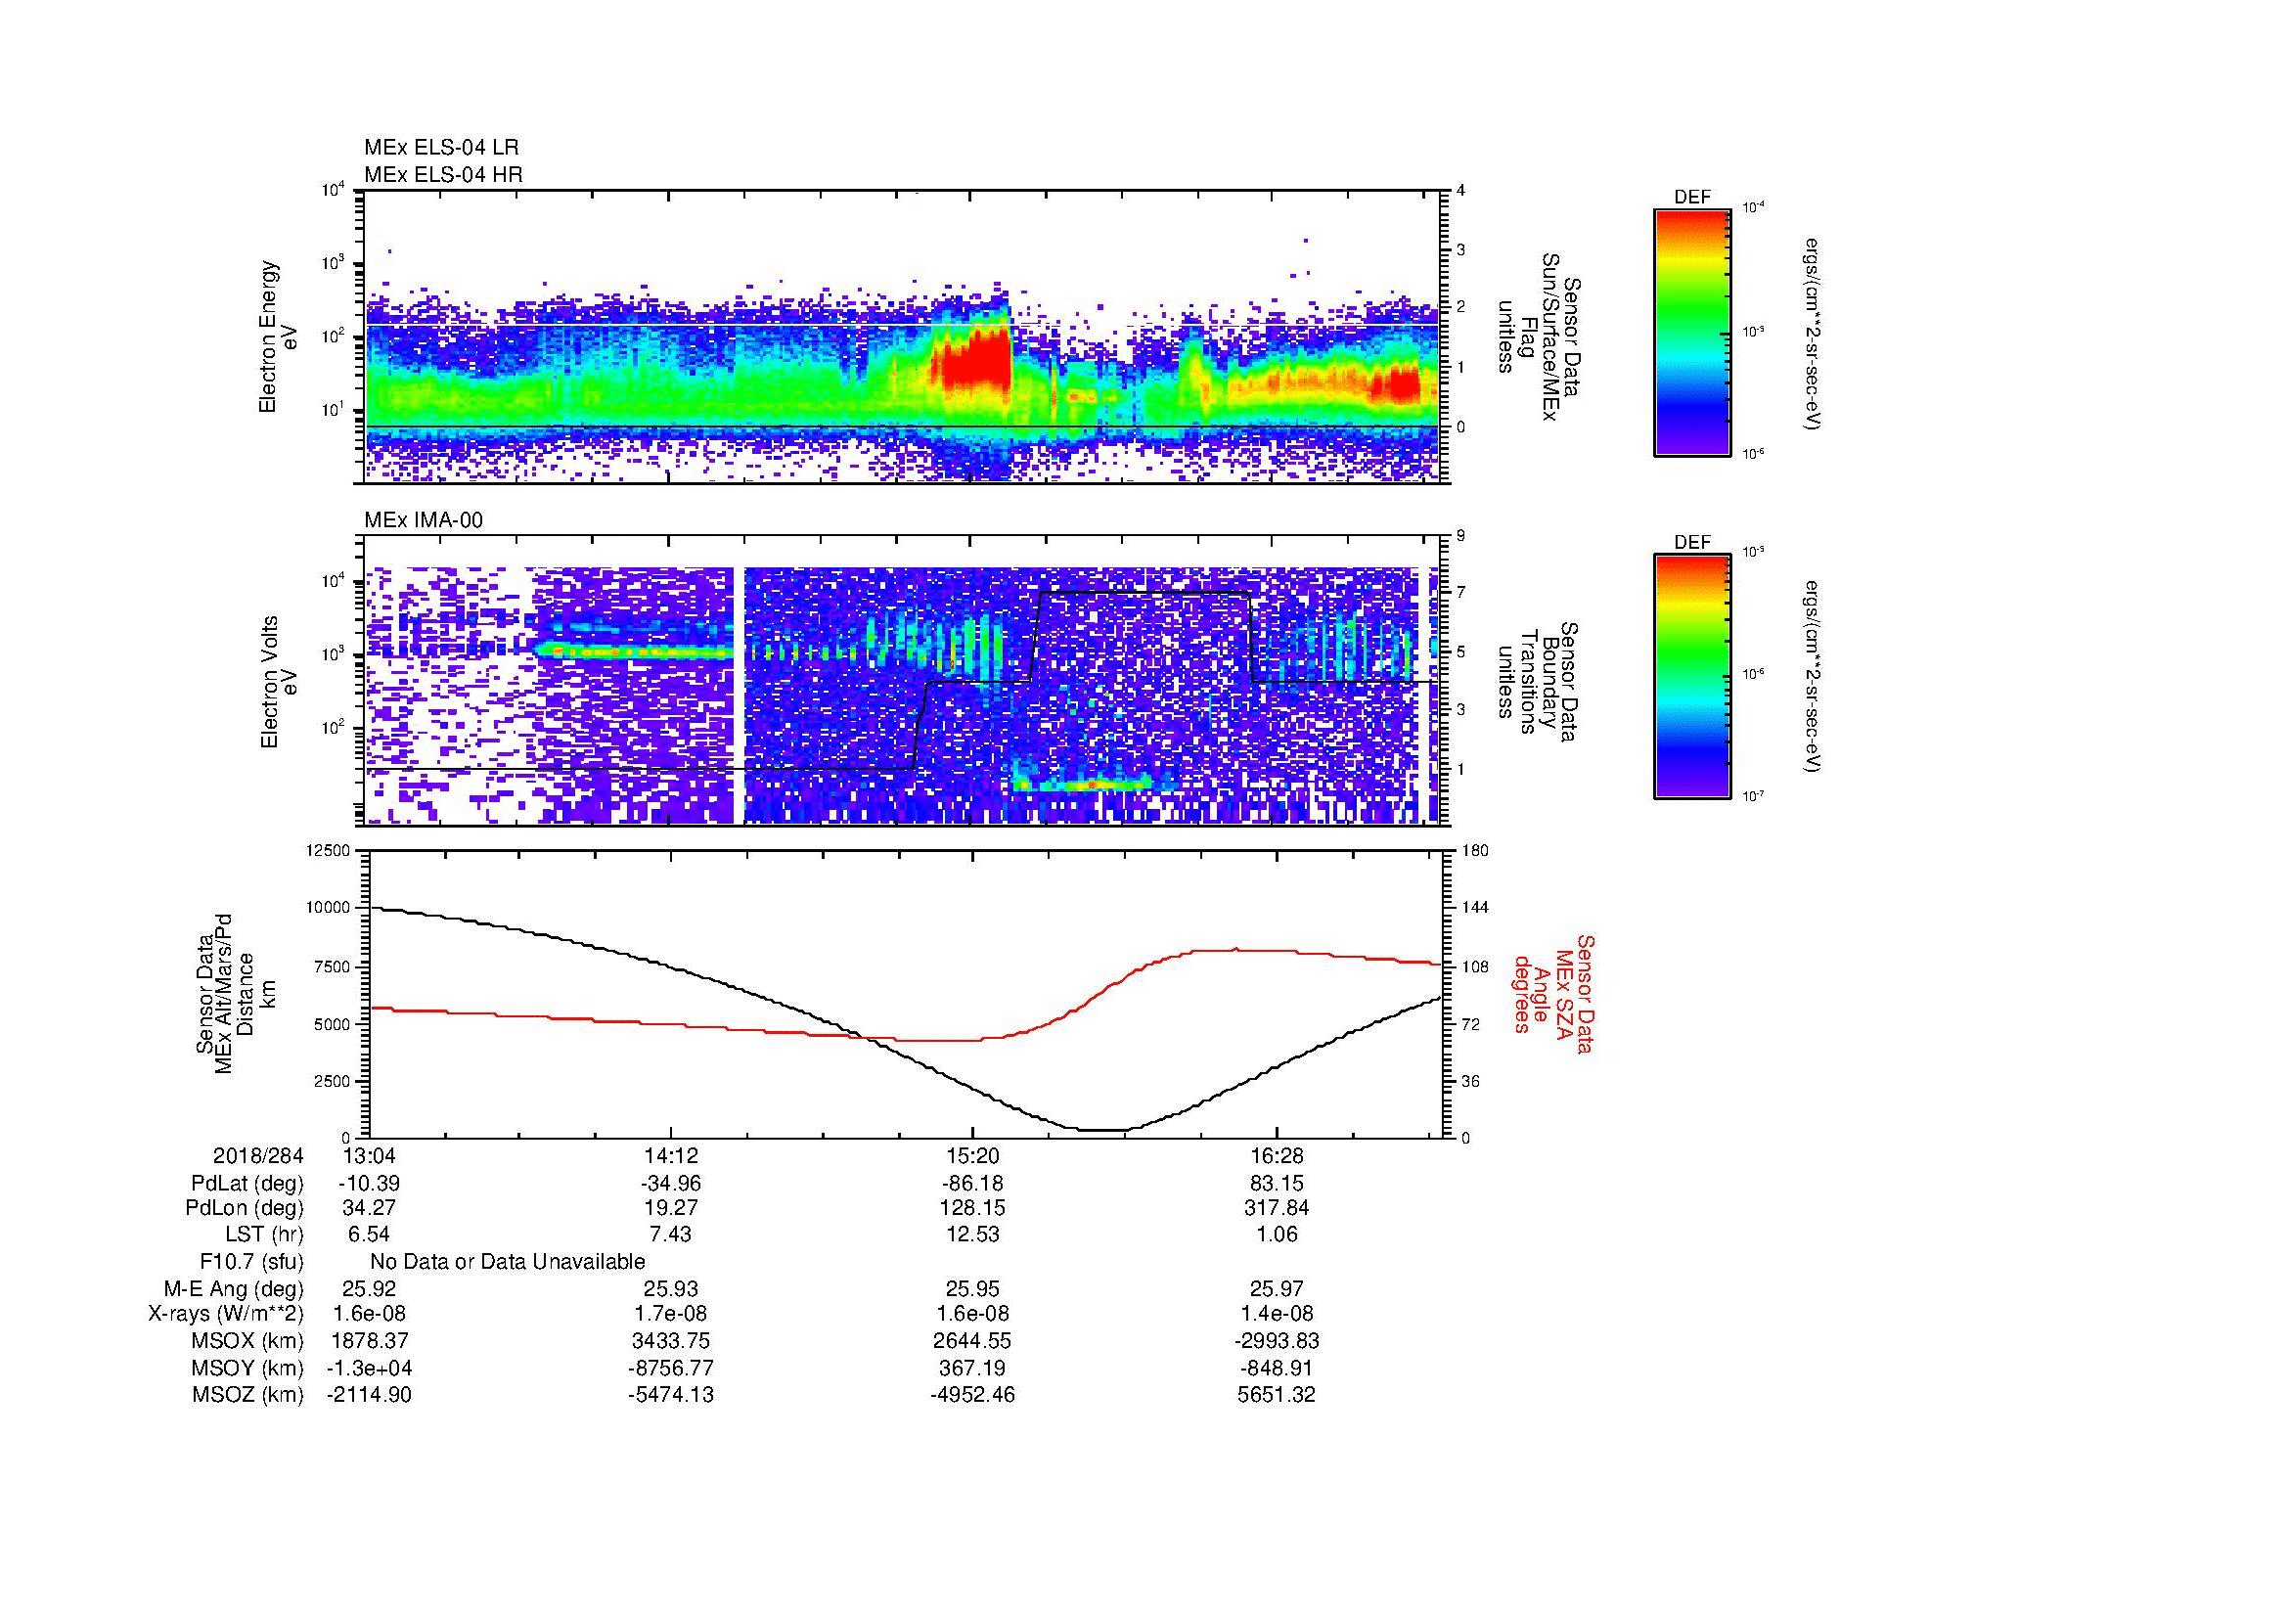Click the 'F10.7 (sfu)' row label
The width and height of the screenshot is (2288, 1617).
(251, 1262)
